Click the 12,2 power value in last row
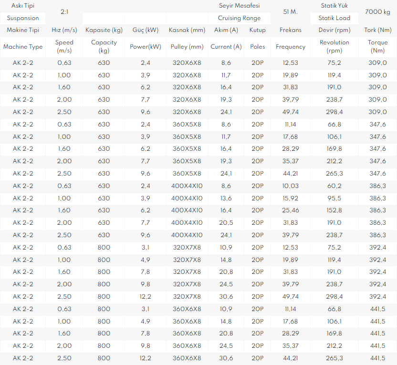 point(146,358)
